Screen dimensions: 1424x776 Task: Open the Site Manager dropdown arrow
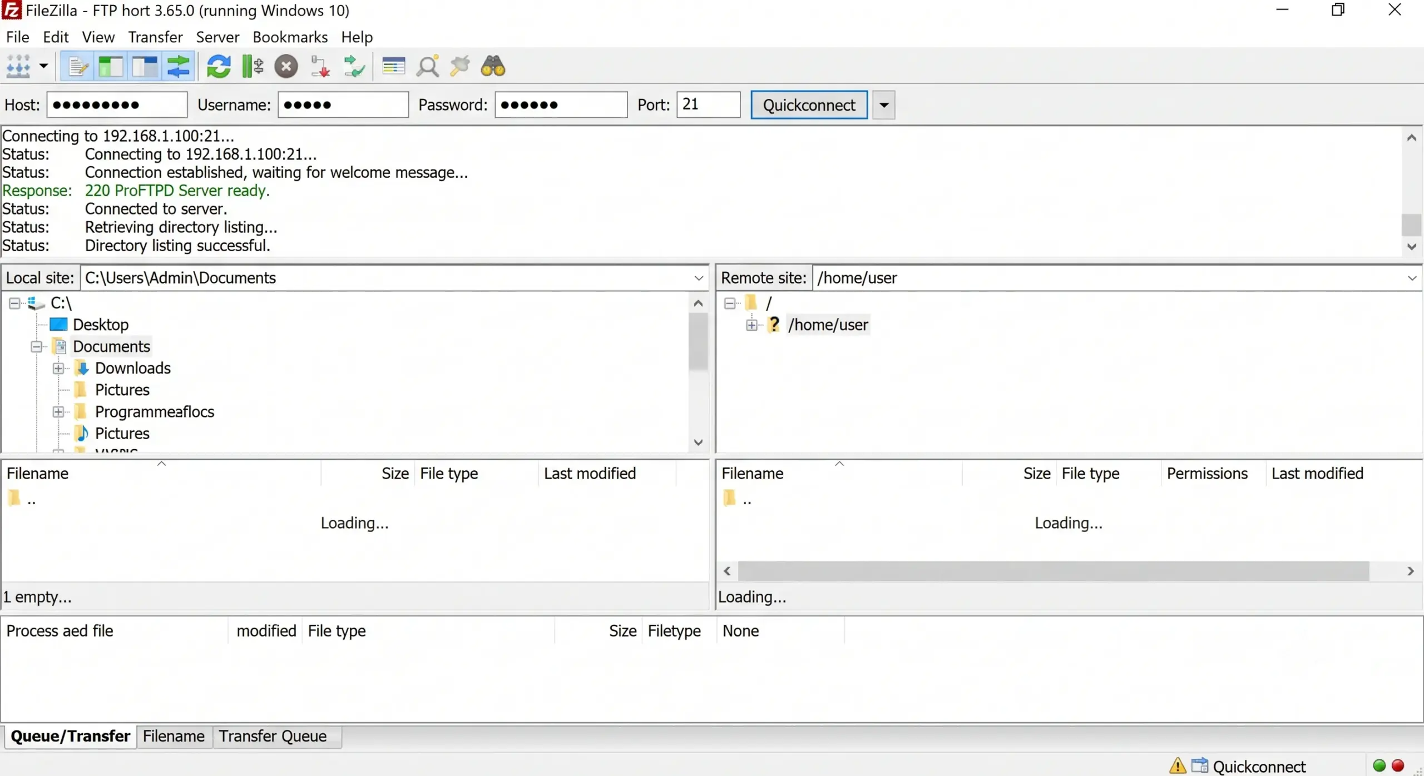[43, 67]
